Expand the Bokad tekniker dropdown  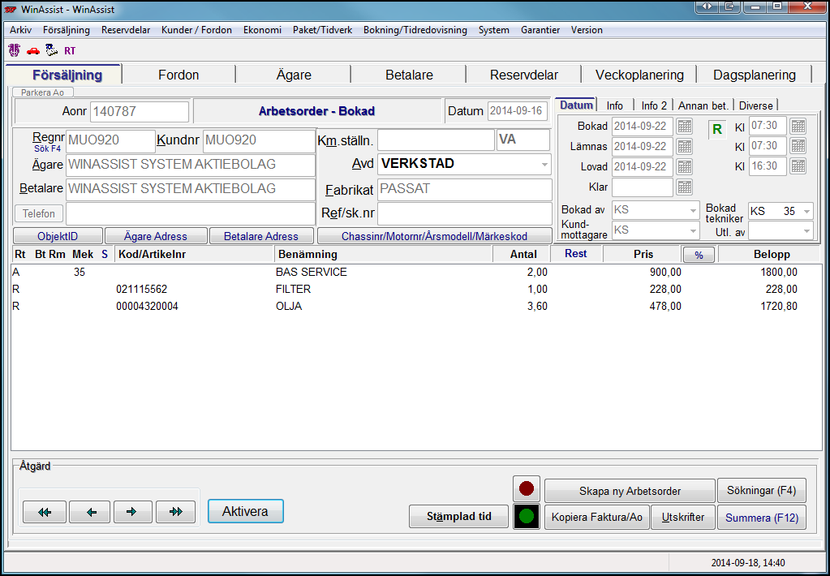click(x=806, y=211)
